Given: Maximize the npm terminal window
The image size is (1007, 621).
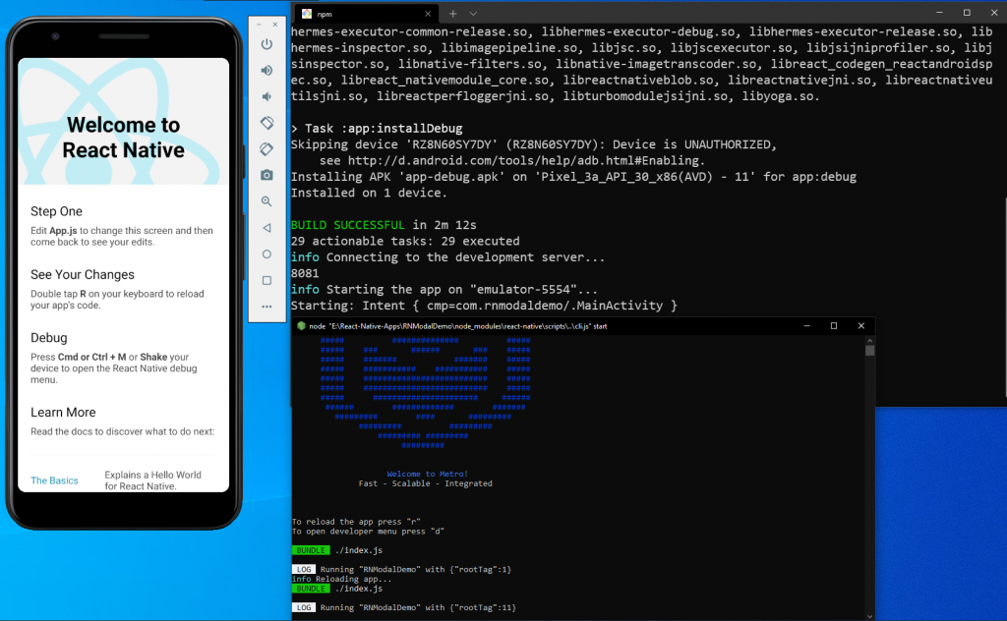Looking at the screenshot, I should pyautogui.click(x=967, y=12).
